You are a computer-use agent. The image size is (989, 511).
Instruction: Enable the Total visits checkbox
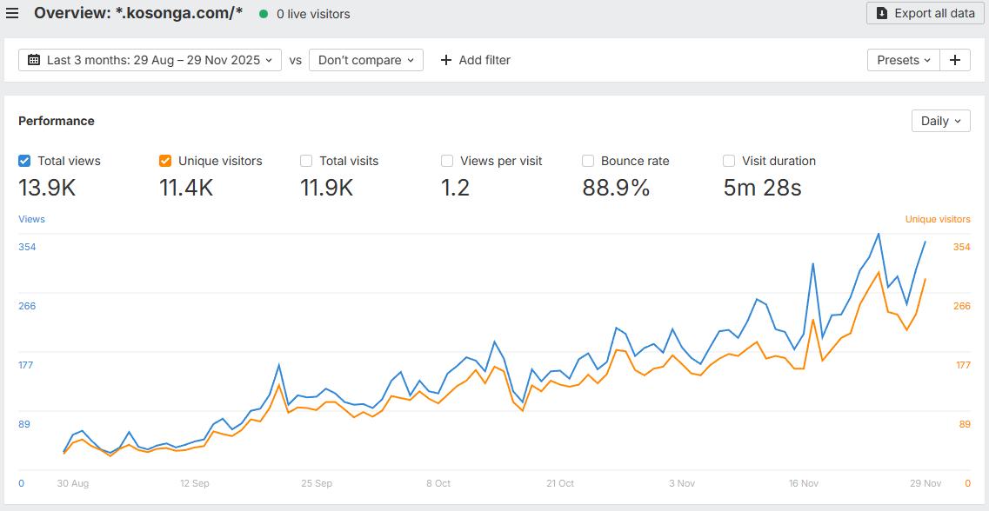(x=306, y=162)
